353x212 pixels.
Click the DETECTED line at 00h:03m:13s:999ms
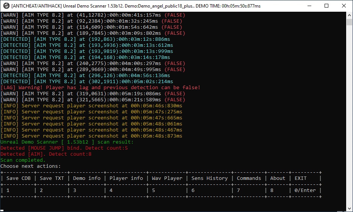tap(87, 51)
